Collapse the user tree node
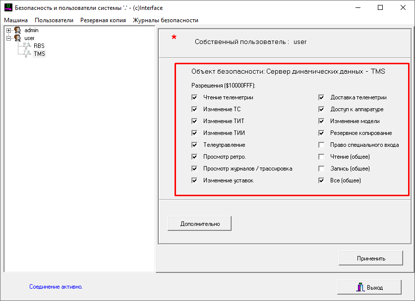415x301 pixels. coord(8,38)
